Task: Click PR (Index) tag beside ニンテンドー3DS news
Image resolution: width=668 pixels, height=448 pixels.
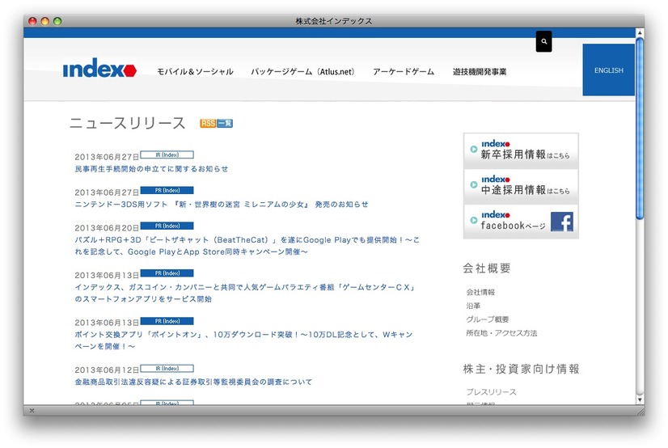Action: click(167, 190)
